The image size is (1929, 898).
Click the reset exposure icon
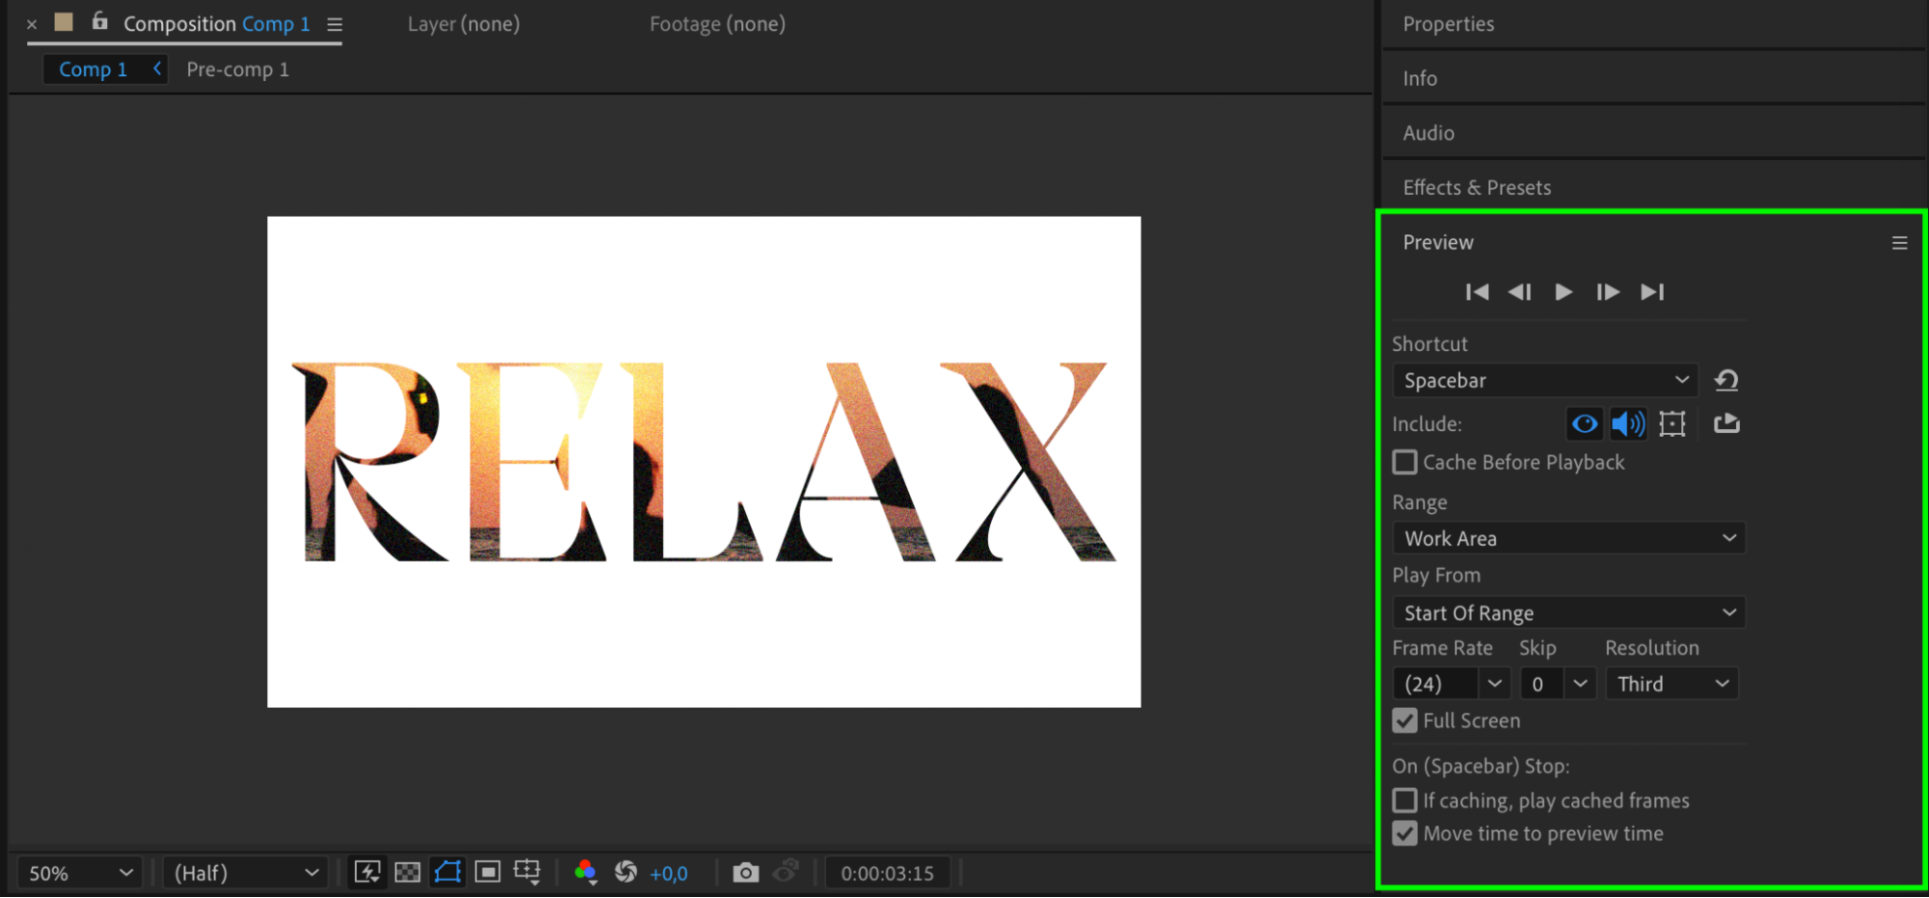point(625,873)
